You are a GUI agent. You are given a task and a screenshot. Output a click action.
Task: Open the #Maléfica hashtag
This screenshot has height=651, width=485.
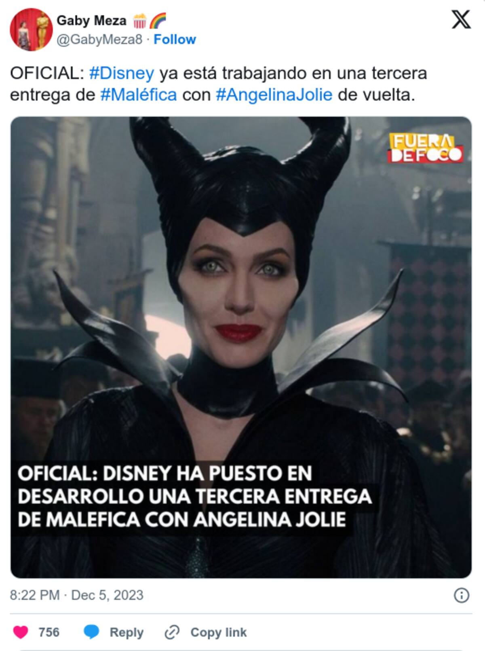[x=138, y=95]
